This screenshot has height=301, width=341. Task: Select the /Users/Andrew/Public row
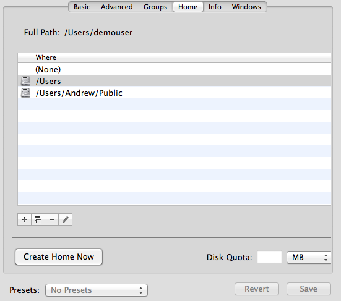[175, 93]
